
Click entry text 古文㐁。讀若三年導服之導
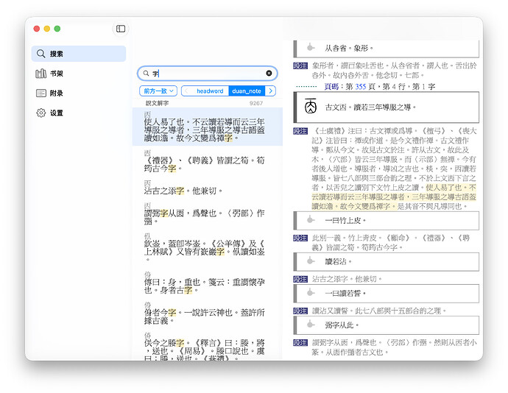click(370, 107)
